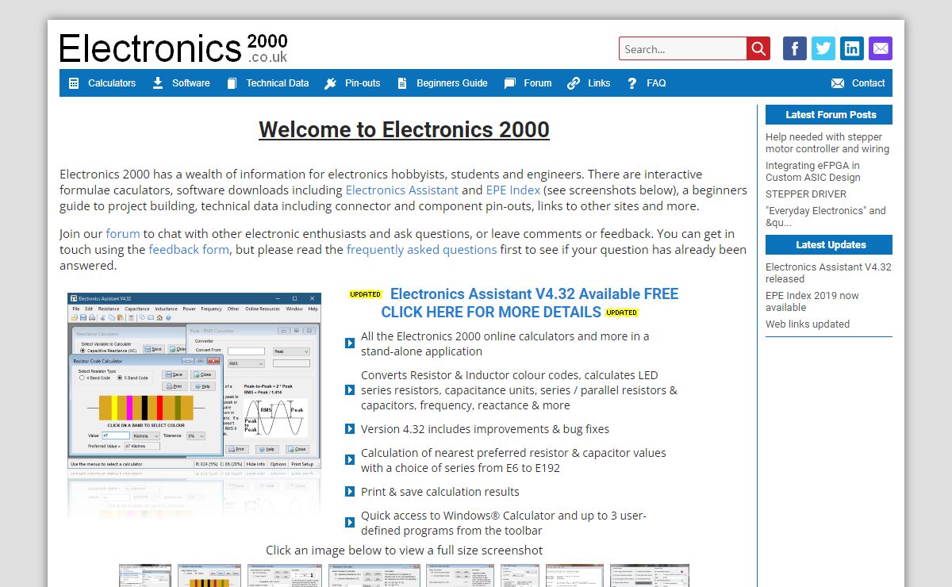Open the Twitter social icon
This screenshot has width=952, height=587.
click(x=823, y=48)
